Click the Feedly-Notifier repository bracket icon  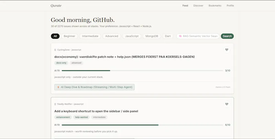(x=55, y=104)
